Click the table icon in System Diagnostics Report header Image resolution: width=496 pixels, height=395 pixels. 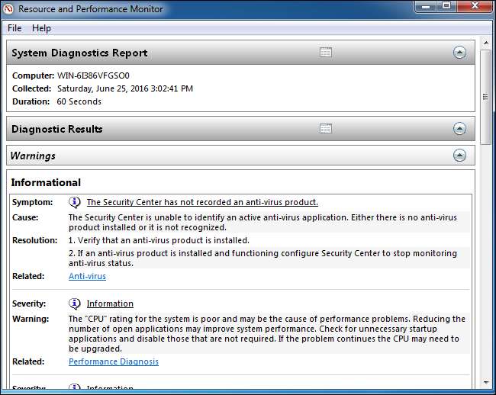(x=326, y=53)
